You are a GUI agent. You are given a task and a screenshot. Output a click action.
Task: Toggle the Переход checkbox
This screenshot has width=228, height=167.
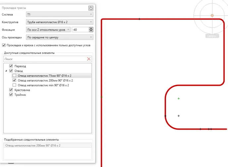tap(11, 66)
